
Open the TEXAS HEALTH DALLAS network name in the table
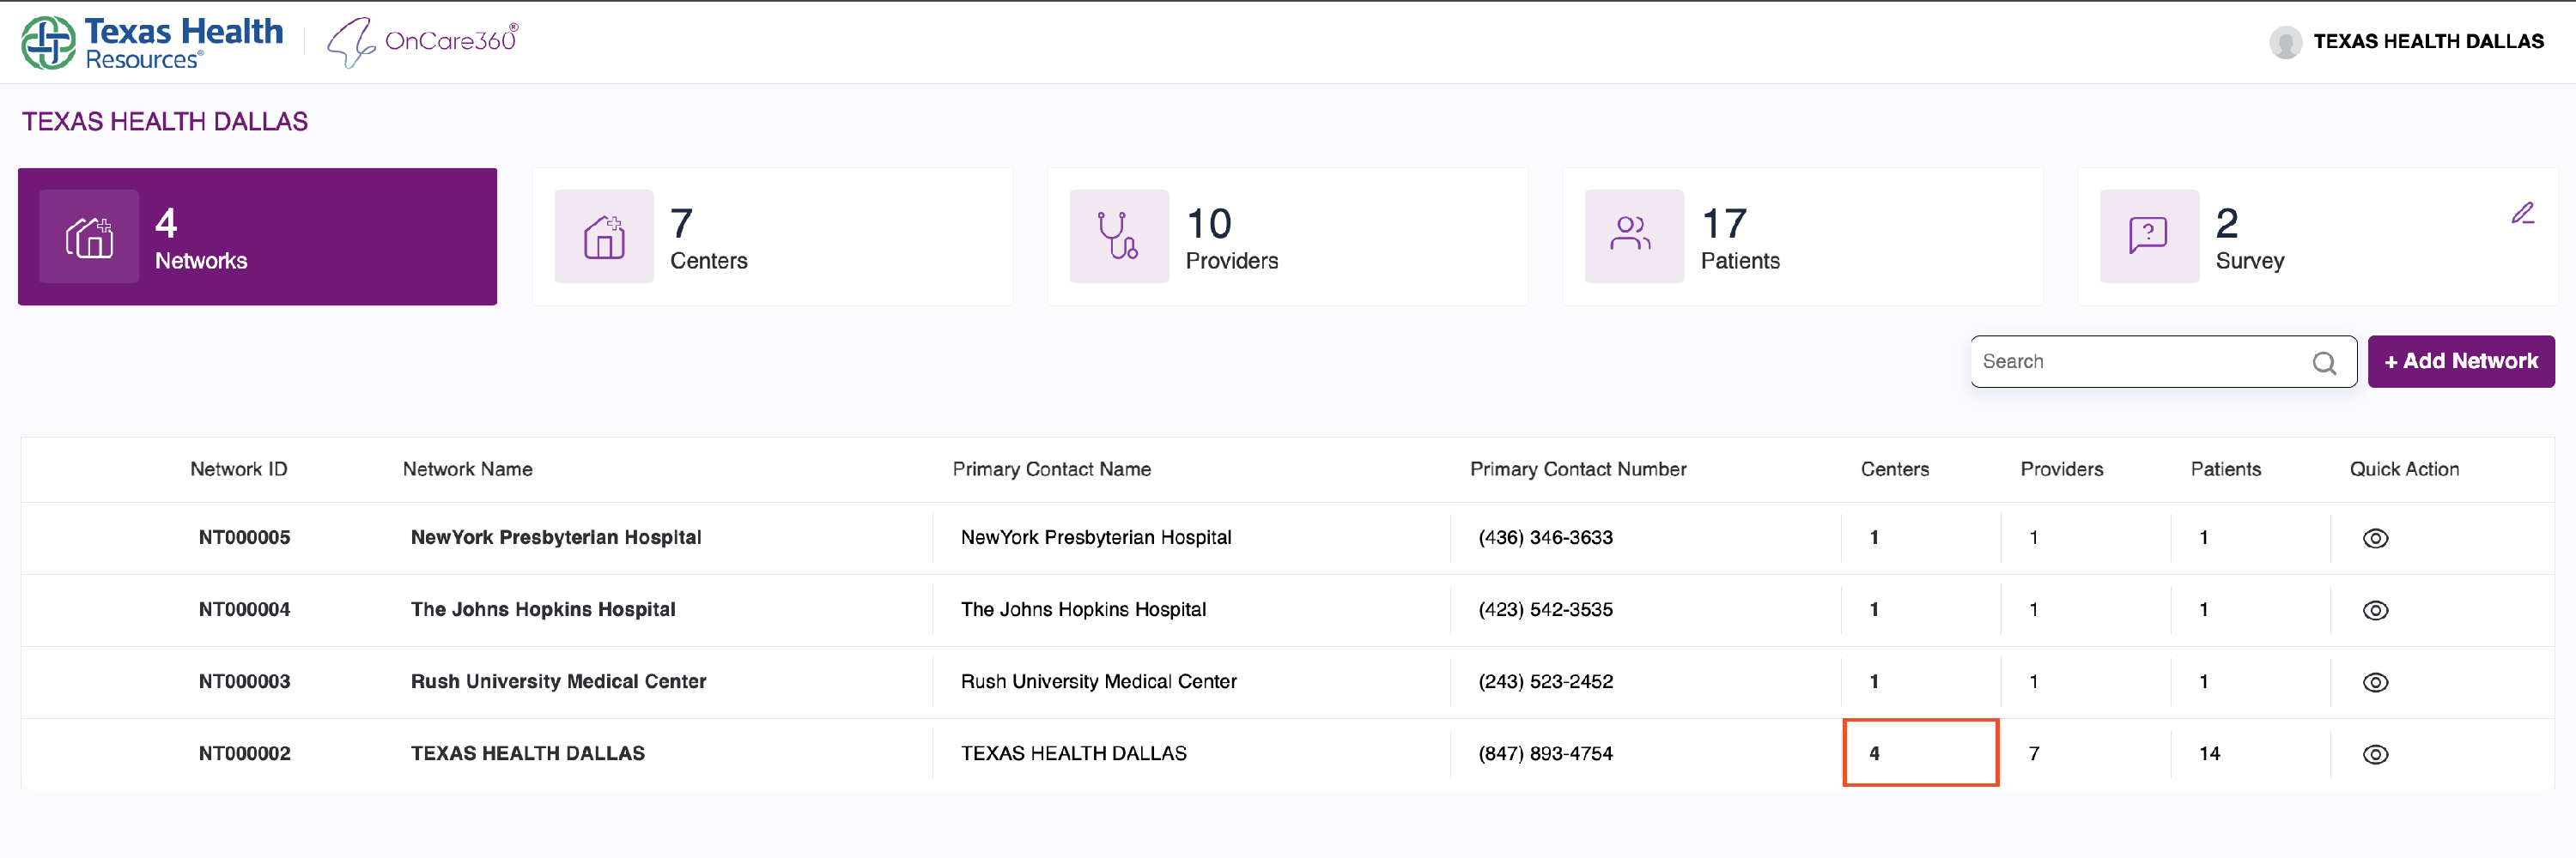tap(528, 753)
